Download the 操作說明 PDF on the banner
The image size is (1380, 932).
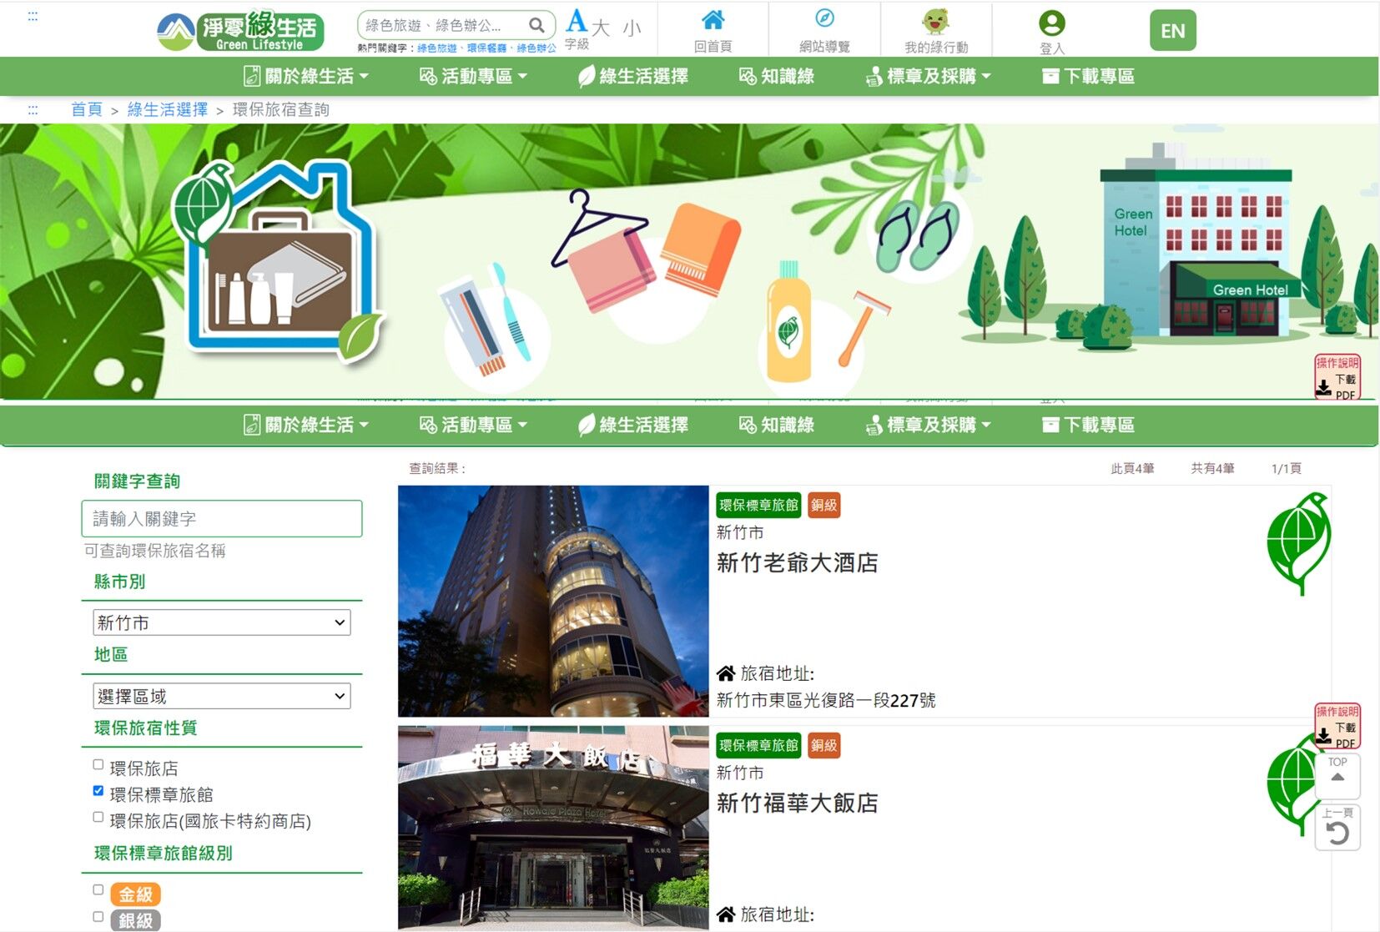click(1337, 378)
